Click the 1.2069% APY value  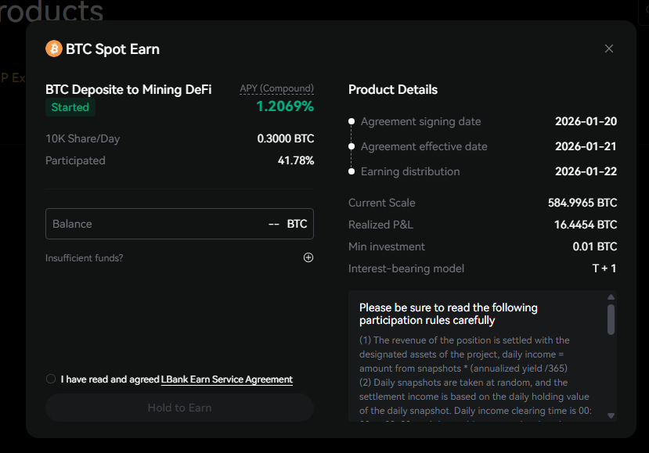(285, 106)
